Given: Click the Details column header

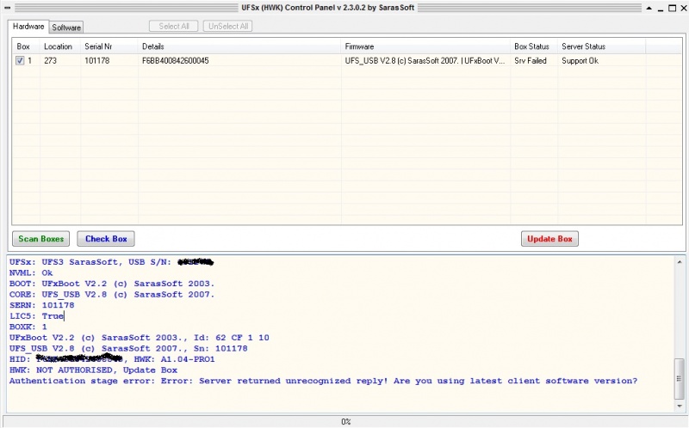Looking at the screenshot, I should (239, 46).
